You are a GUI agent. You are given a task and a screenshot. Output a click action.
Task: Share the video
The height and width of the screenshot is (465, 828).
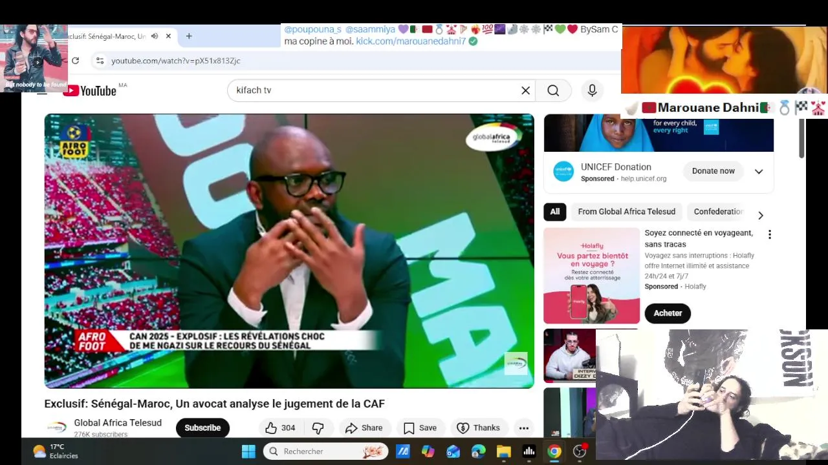(x=364, y=428)
